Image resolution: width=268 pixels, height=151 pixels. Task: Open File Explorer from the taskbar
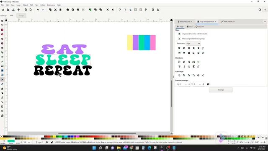pyautogui.click(x=119, y=148)
